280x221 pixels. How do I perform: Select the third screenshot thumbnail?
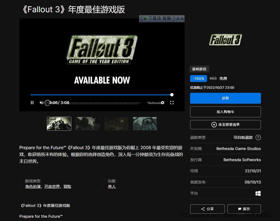click(x=116, y=124)
